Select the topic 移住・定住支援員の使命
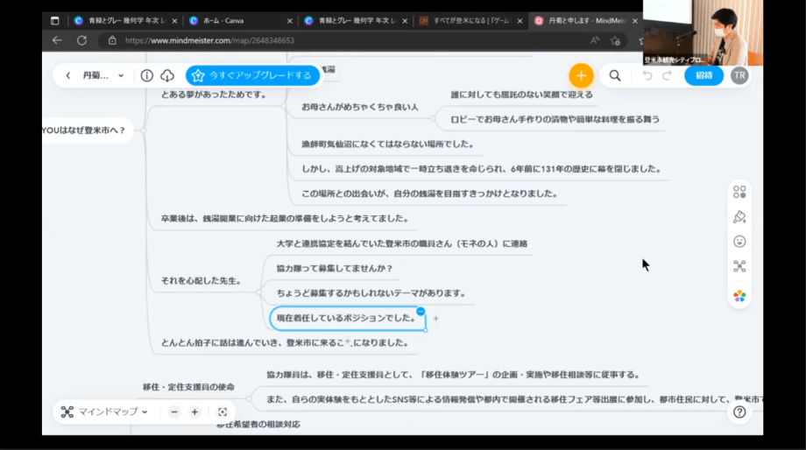This screenshot has height=450, width=806. (188, 387)
